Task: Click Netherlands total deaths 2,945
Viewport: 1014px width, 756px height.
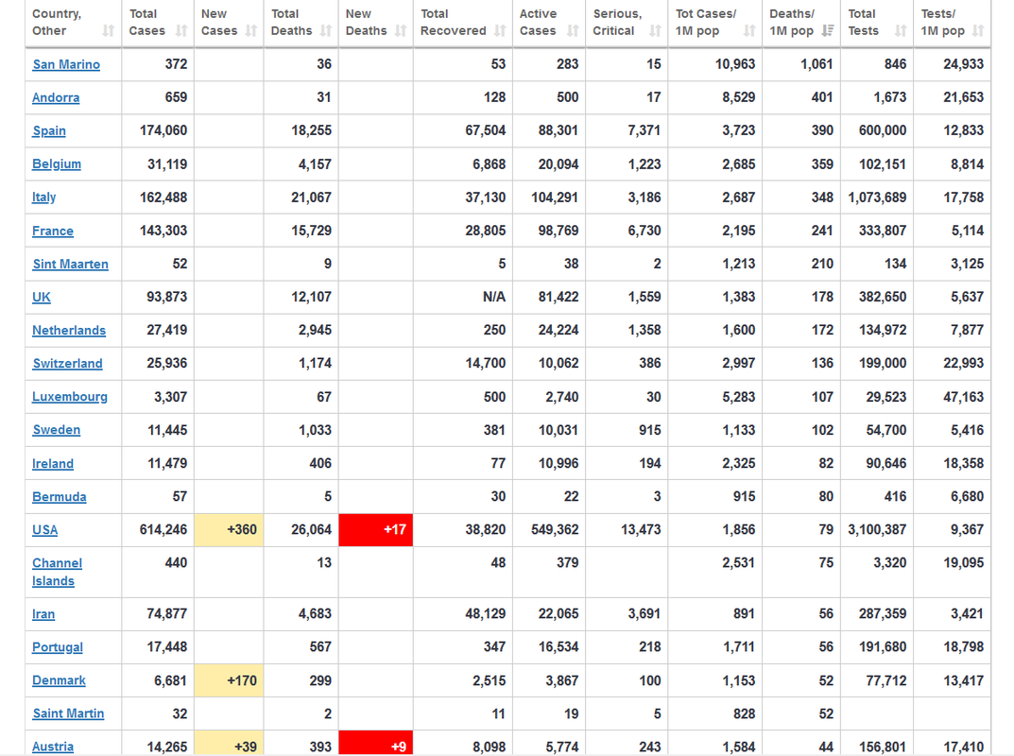Action: pyautogui.click(x=315, y=330)
